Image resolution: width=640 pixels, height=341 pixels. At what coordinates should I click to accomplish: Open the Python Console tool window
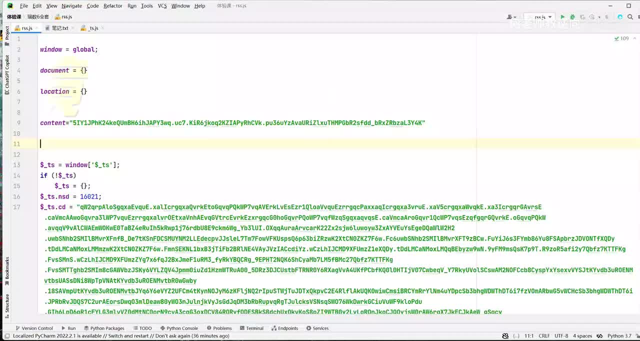(x=178, y=328)
